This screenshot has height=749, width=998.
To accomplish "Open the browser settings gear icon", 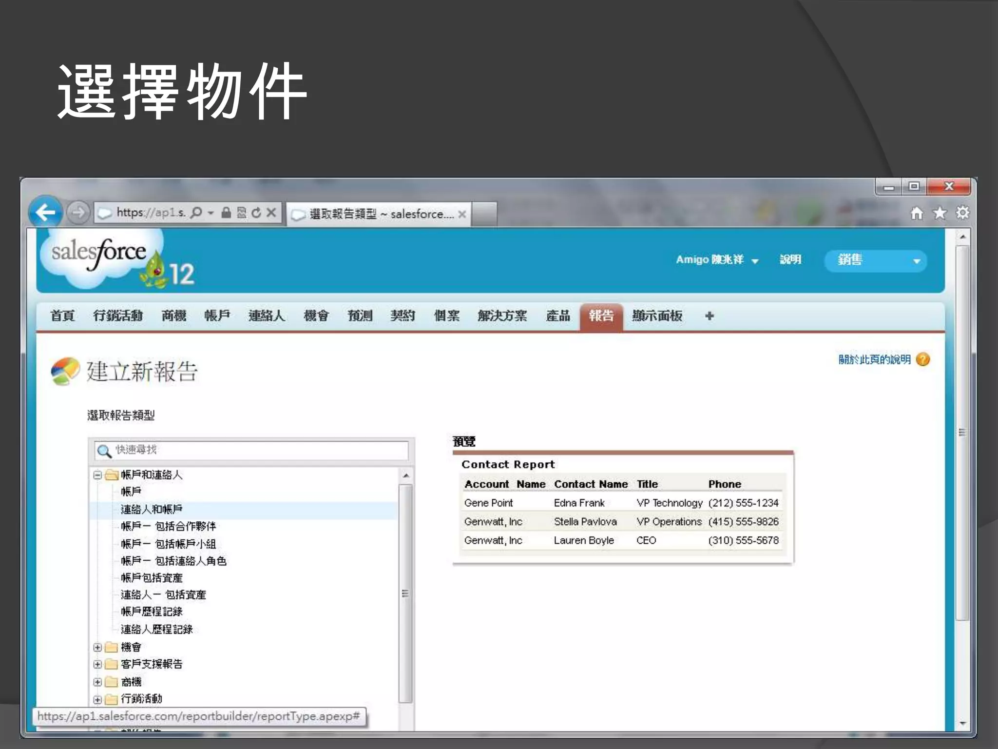I will (962, 213).
